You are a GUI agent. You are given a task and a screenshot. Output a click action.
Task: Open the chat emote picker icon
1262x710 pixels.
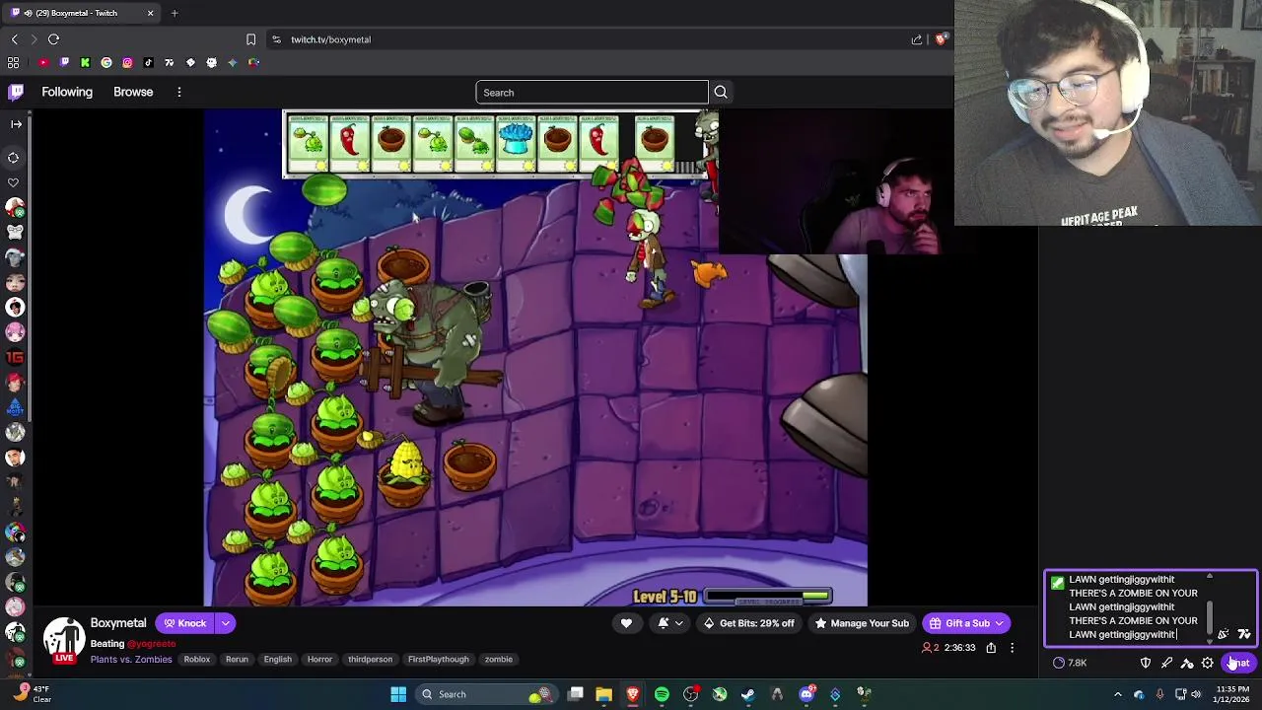coord(1224,634)
